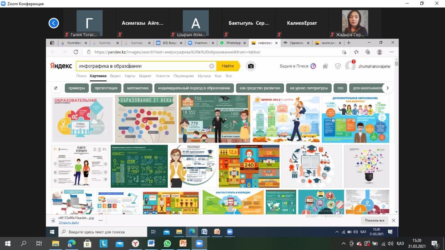Click Windows search box in shared taskbar

103,232
